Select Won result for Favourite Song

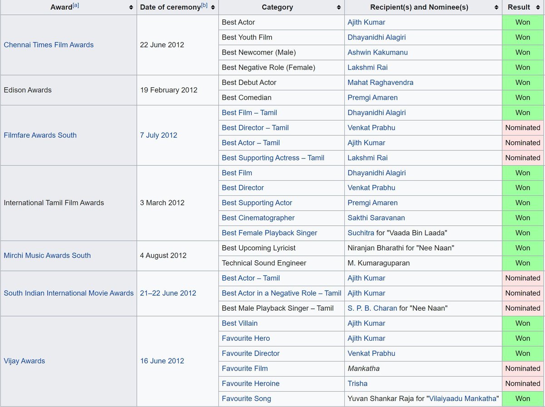(523, 398)
